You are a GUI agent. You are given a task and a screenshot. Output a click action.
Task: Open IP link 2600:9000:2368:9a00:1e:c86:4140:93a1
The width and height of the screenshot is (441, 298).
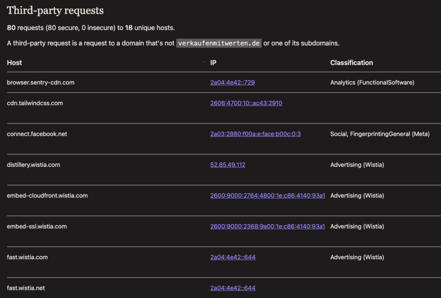267,226
